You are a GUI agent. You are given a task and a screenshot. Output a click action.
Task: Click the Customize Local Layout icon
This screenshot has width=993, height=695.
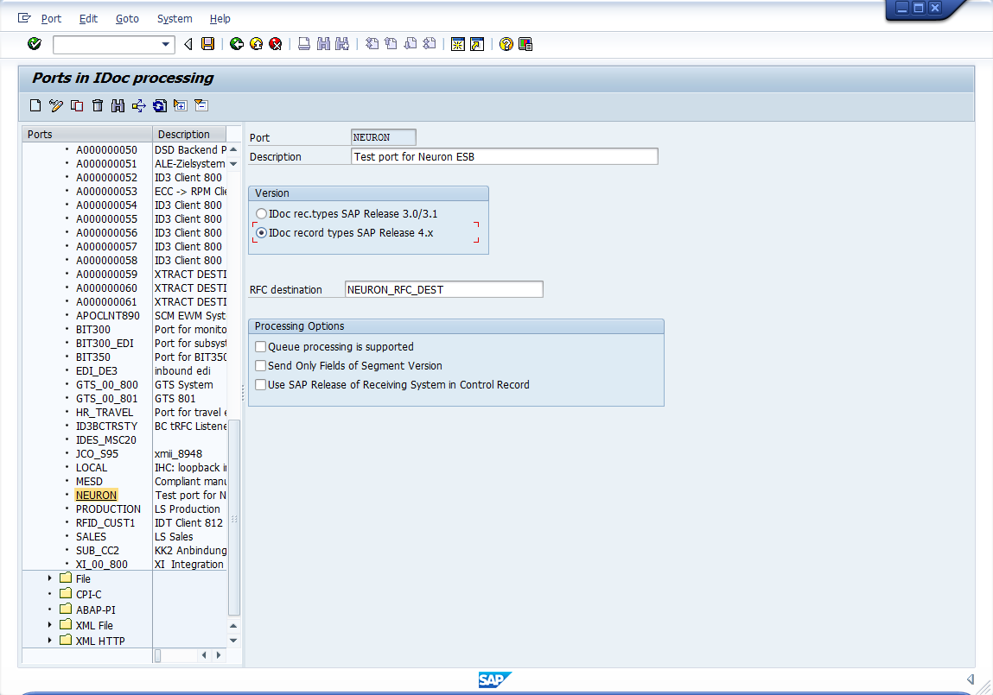pyautogui.click(x=525, y=44)
